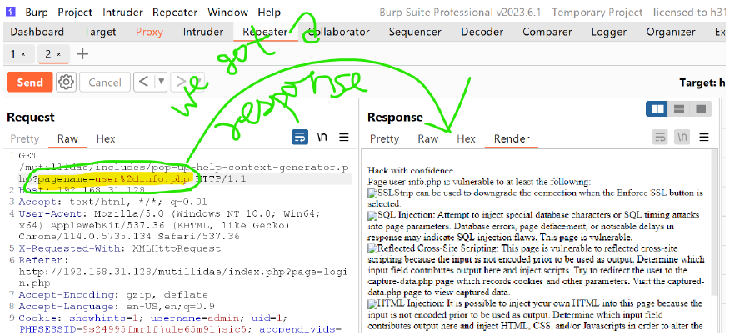Click the orange Send button
Image resolution: width=729 pixels, height=336 pixels.
tap(30, 83)
